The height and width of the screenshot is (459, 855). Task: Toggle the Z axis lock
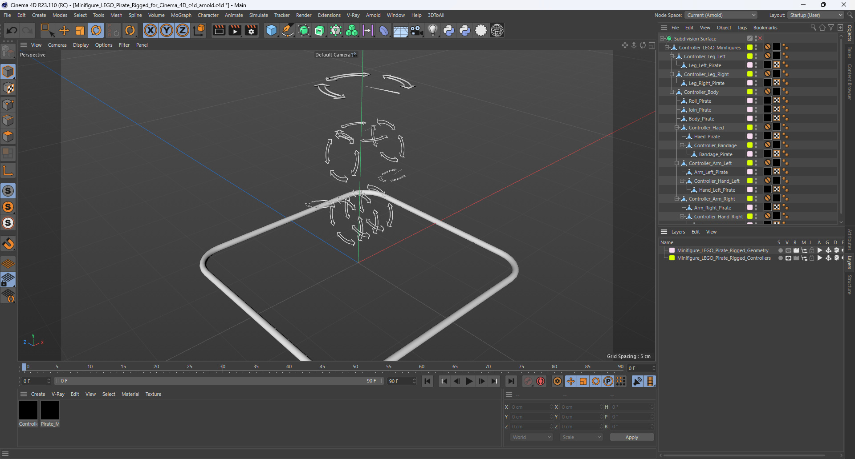pyautogui.click(x=183, y=30)
